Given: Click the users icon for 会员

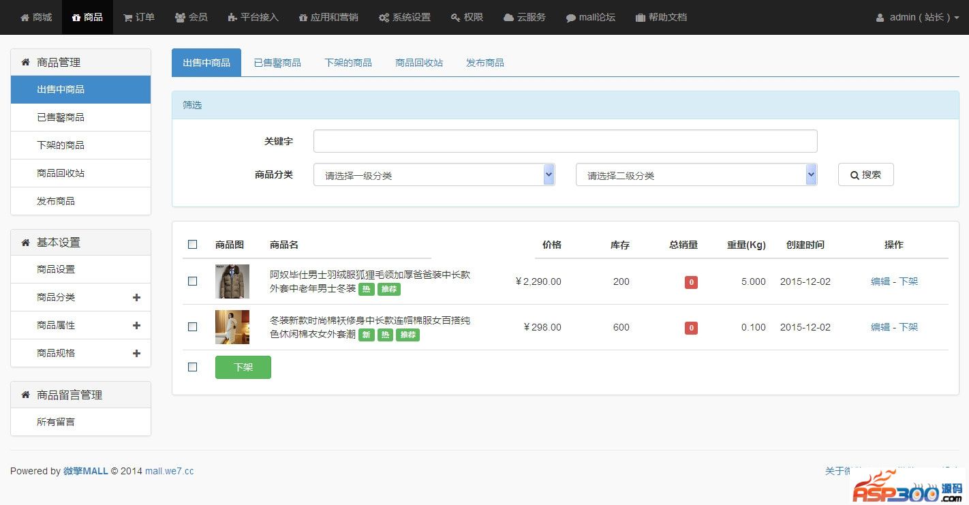Looking at the screenshot, I should [x=180, y=18].
